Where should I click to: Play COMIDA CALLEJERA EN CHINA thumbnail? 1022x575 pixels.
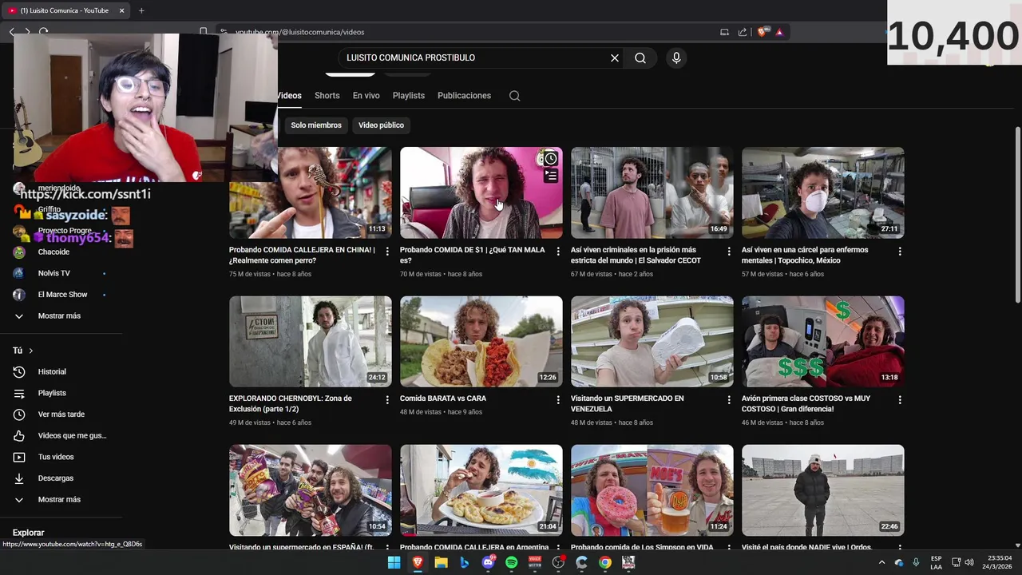(311, 192)
